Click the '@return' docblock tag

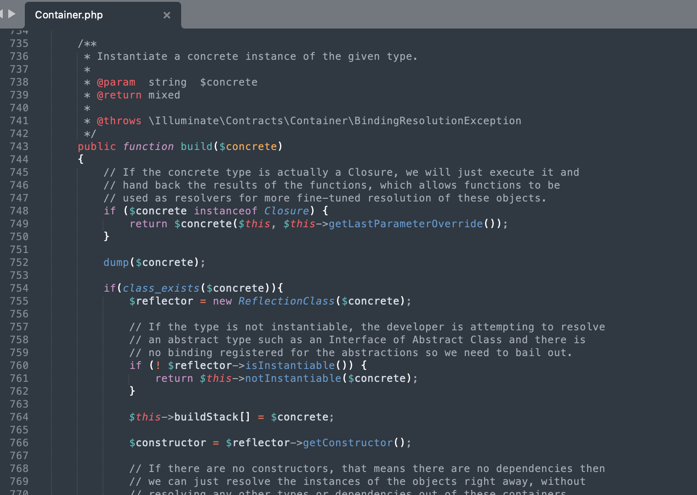(x=119, y=95)
